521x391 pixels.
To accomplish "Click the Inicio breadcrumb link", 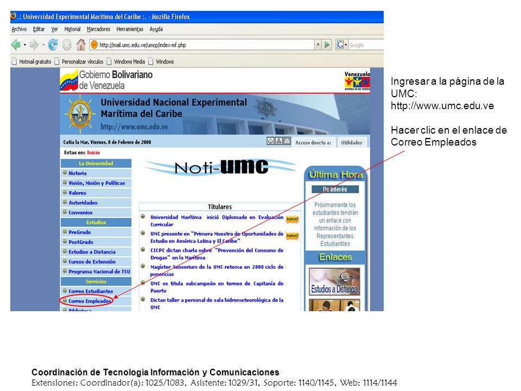I will [x=93, y=153].
